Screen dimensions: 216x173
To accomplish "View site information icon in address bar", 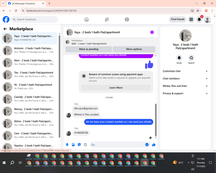I will (23, 11).
